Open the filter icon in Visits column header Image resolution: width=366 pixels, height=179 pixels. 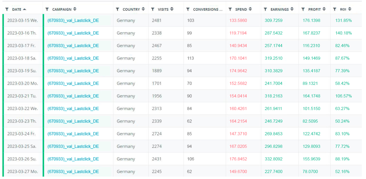click(x=153, y=10)
